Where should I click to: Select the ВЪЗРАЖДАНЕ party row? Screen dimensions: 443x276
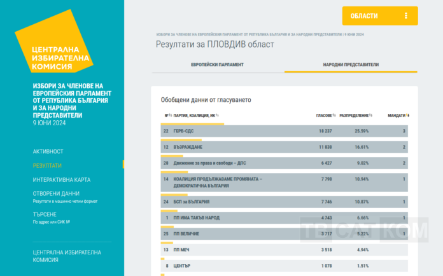click(284, 147)
